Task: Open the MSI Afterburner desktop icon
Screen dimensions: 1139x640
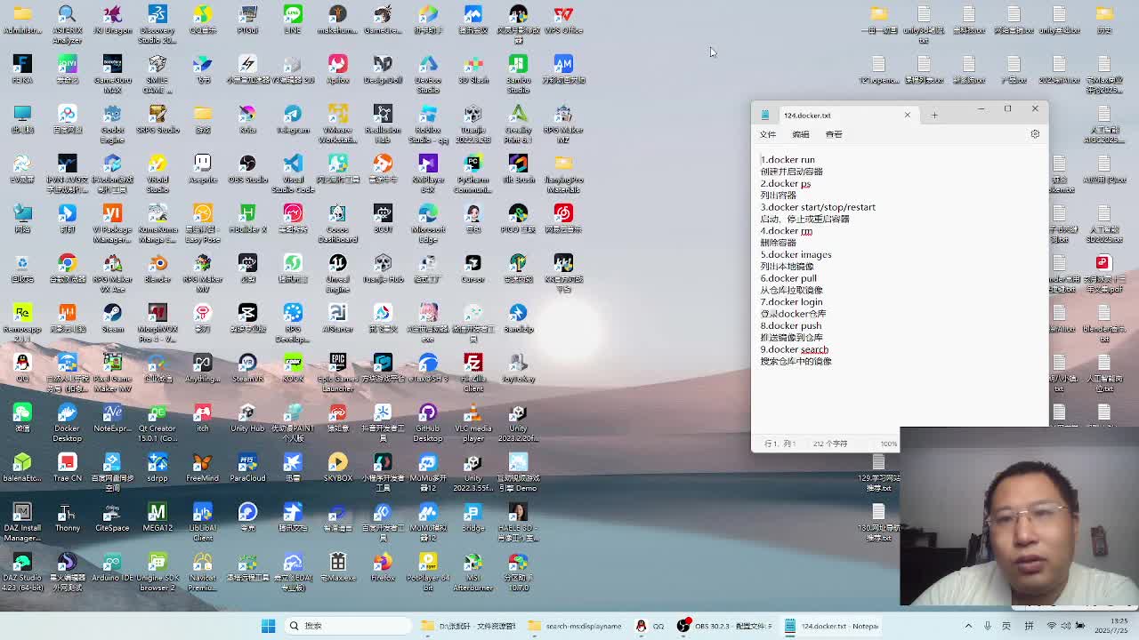Action: (473, 572)
